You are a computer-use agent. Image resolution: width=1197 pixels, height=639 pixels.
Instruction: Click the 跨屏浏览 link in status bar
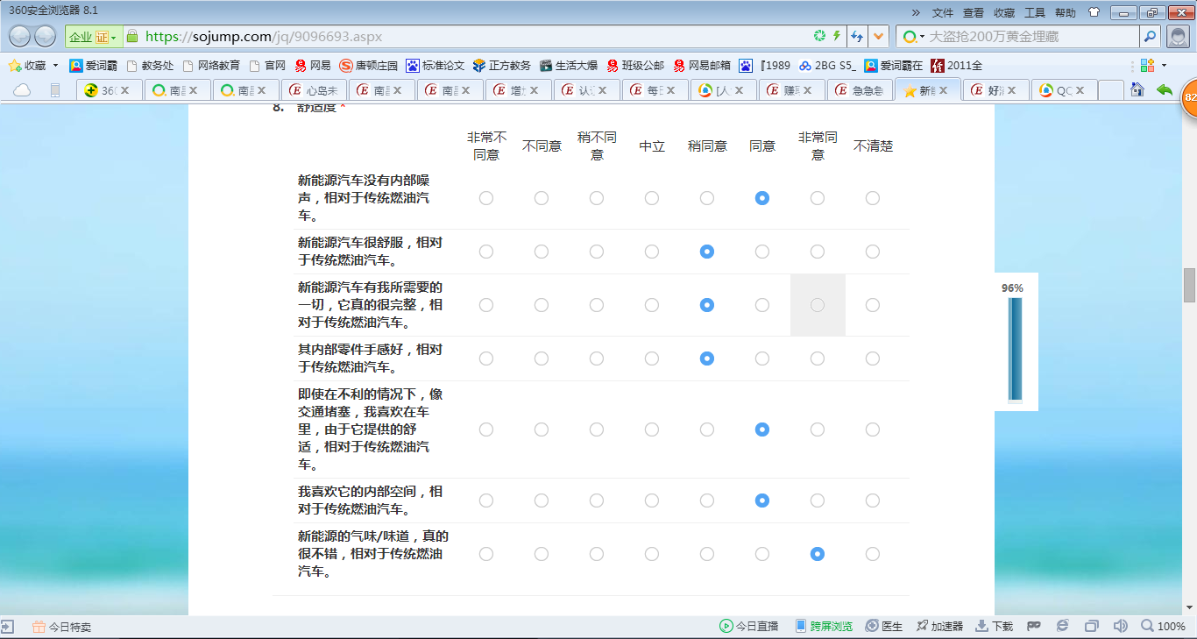824,626
